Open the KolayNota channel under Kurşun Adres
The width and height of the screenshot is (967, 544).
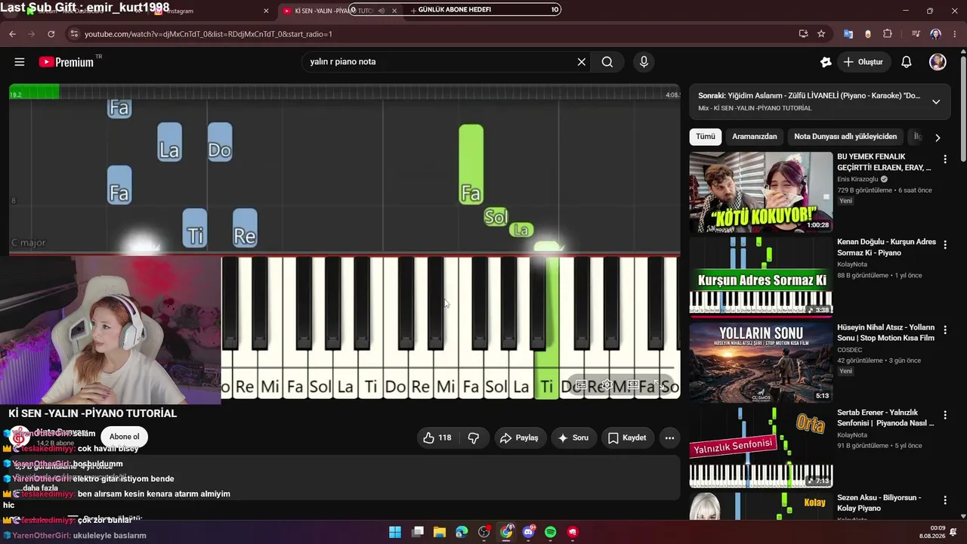click(852, 265)
